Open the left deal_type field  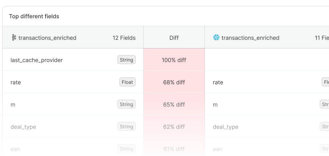pos(23,127)
